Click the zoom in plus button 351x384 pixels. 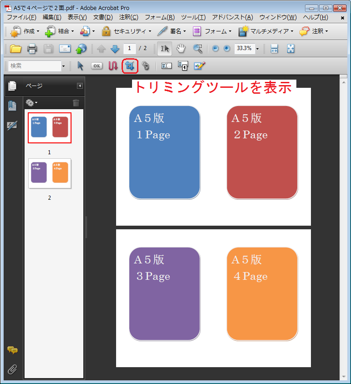[x=227, y=49]
